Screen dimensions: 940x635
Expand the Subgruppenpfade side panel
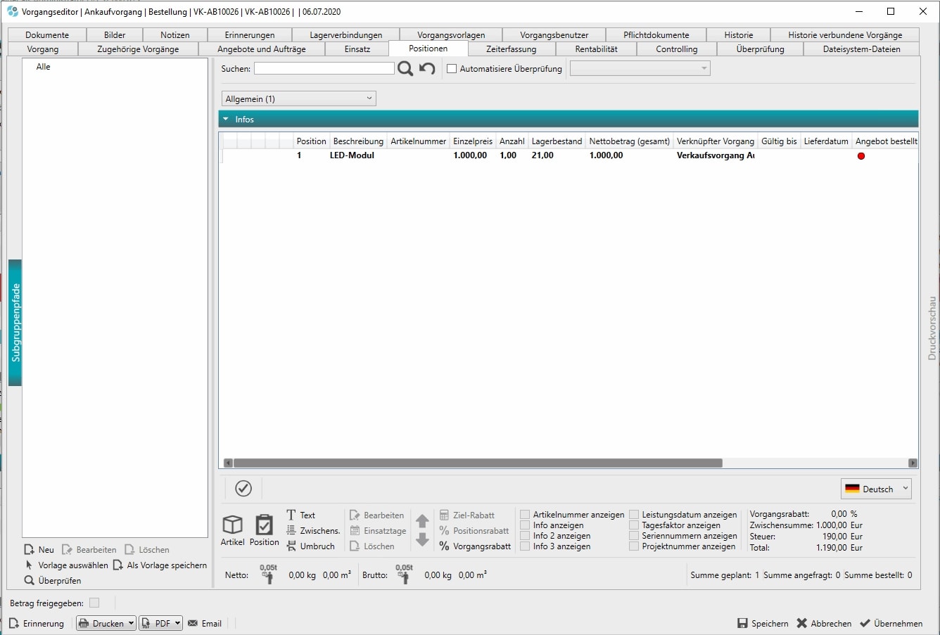15,323
